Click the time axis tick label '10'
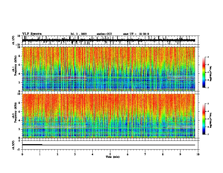Image resolution: width=223 pixels, height=173 pixels. [x=198, y=154]
